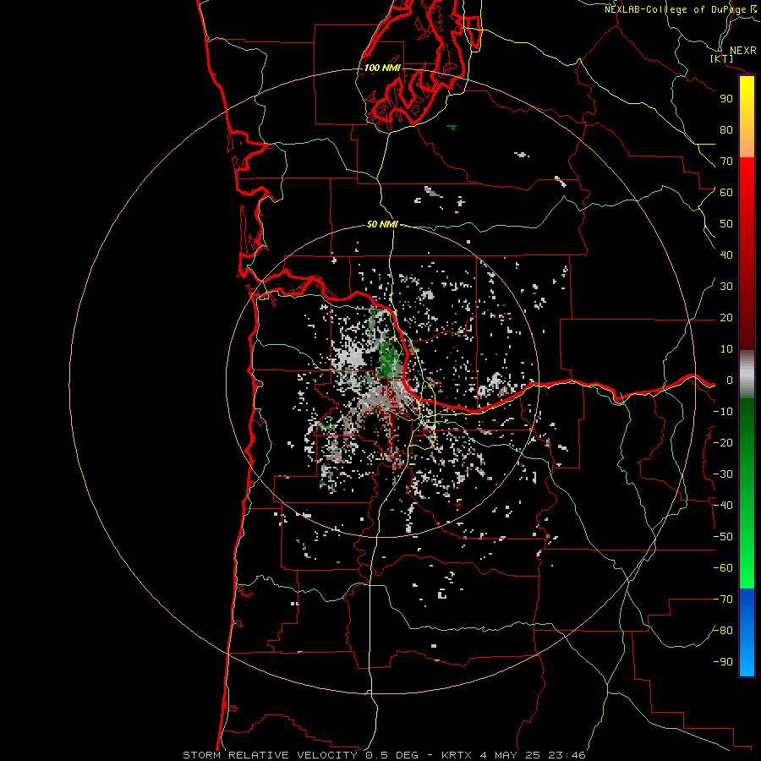Click the KRTX radar site identifier
Viewport: 761px width, 761px height.
457,755
